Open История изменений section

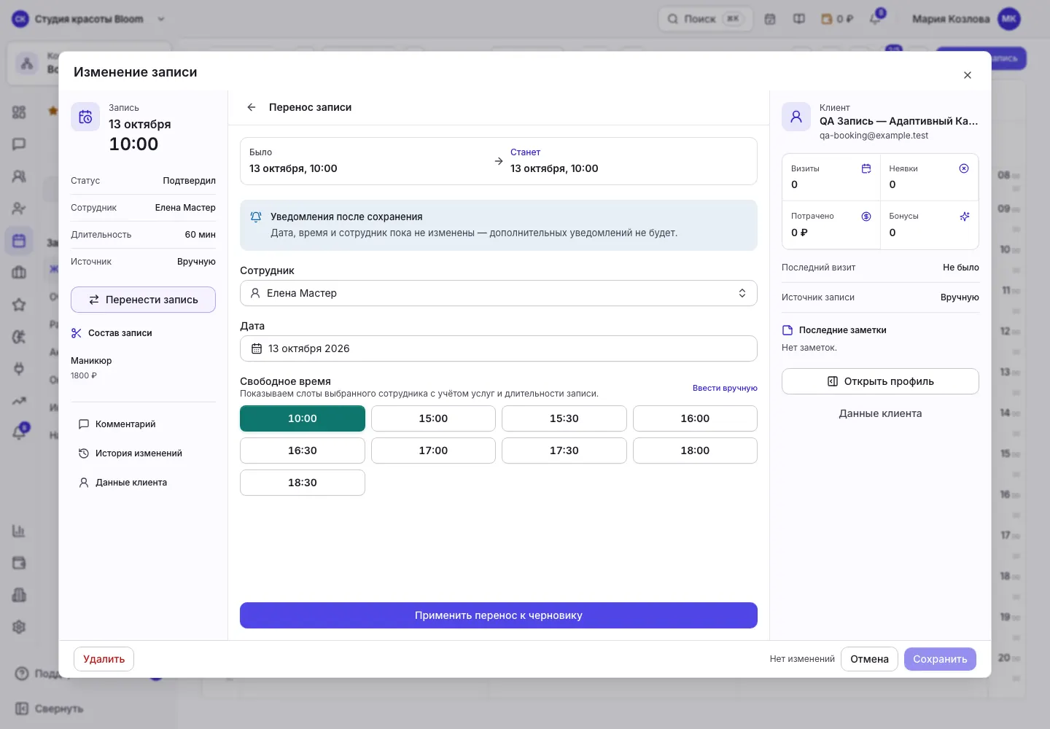pyautogui.click(x=131, y=453)
